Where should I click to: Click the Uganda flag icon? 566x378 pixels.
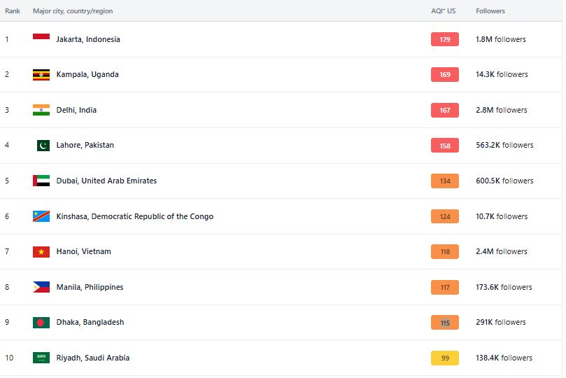click(41, 75)
